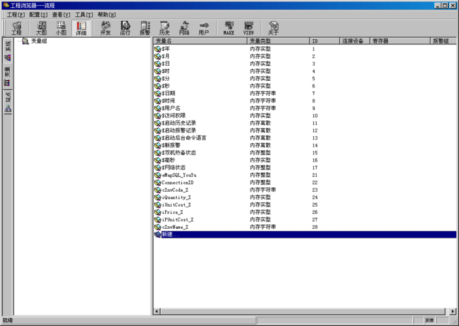Click the VIEW toolbar button
This screenshot has width=459, height=326.
249,27
